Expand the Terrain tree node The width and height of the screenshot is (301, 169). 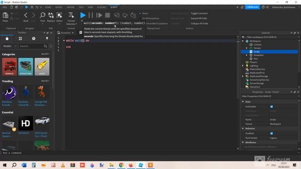[246, 48]
